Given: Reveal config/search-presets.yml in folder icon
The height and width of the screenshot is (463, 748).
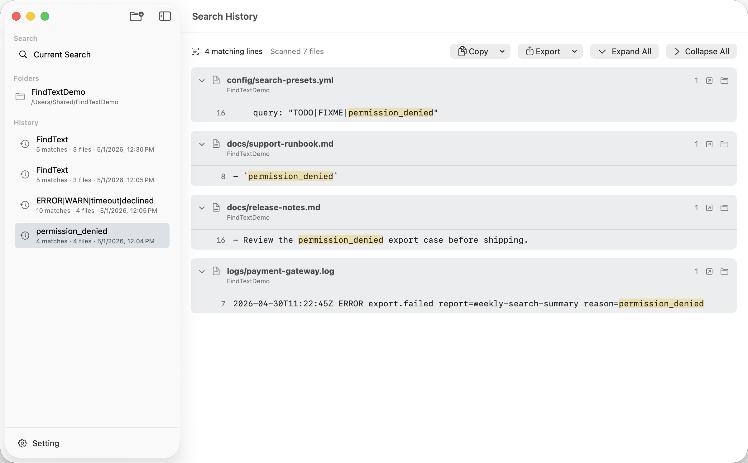Looking at the screenshot, I should (x=724, y=80).
